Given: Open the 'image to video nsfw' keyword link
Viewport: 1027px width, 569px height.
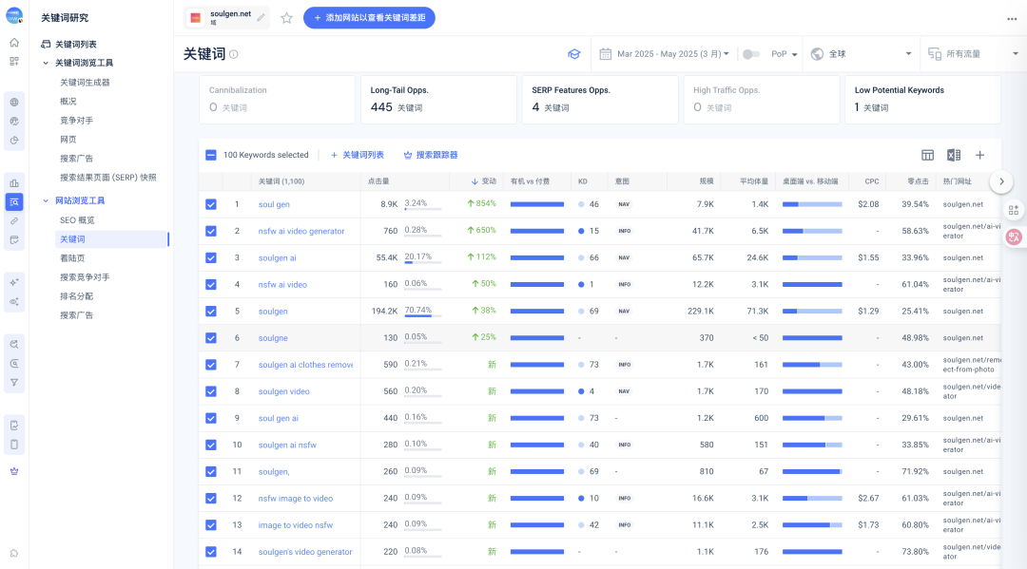Looking at the screenshot, I should coord(296,525).
